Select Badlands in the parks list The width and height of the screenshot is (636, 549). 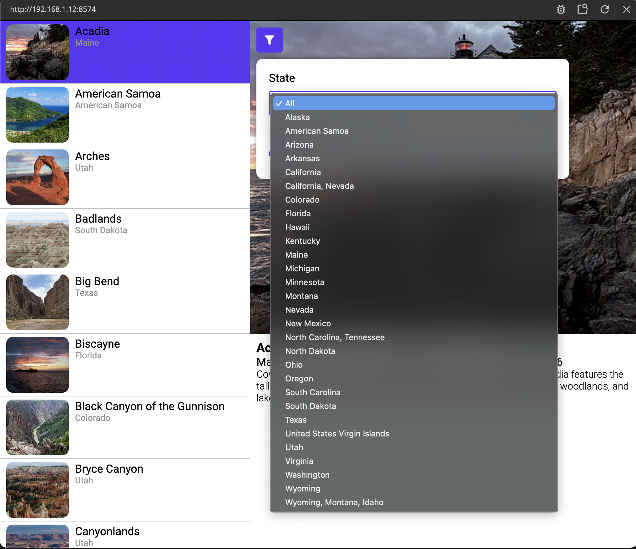pyautogui.click(x=125, y=240)
